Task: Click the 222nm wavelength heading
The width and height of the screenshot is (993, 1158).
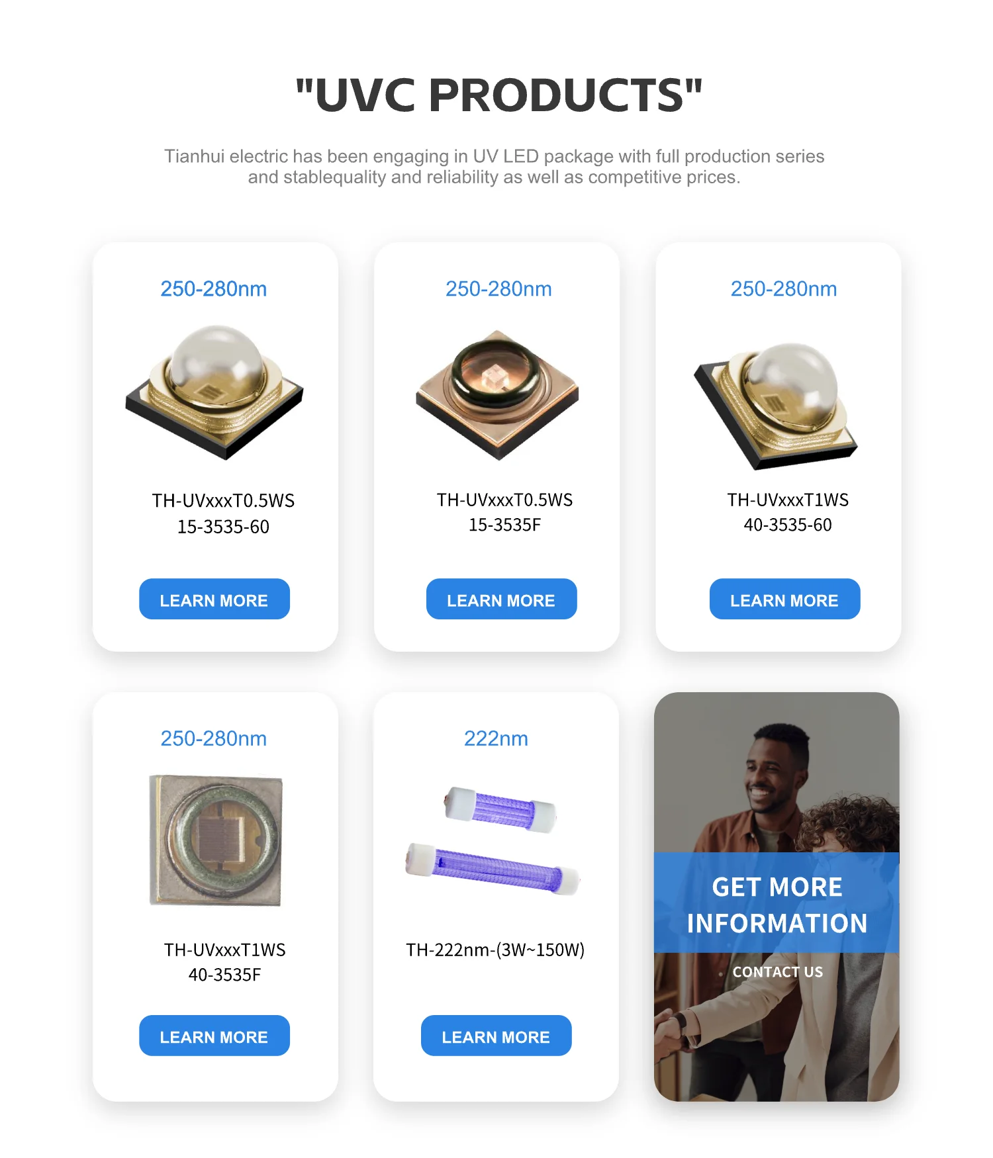Action: (496, 738)
